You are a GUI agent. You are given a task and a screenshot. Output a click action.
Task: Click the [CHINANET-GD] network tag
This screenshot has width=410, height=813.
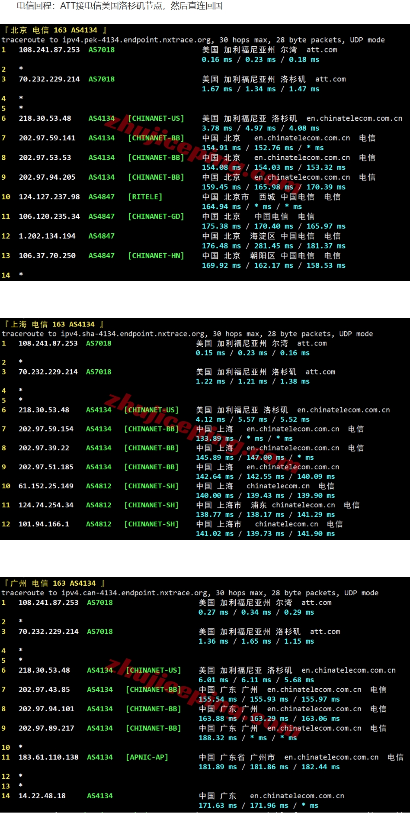(x=156, y=216)
